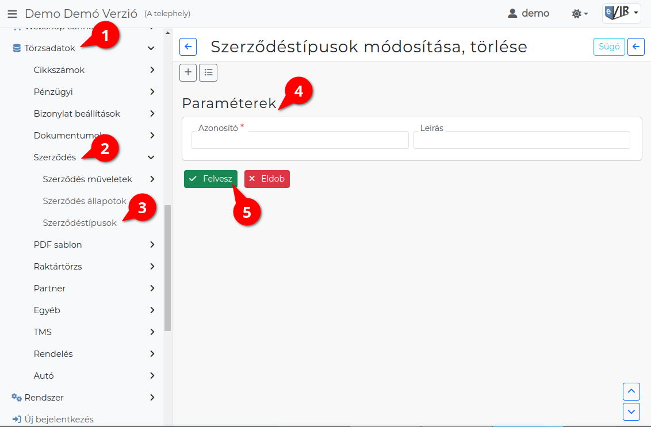651x427 pixels.
Task: Open the eVIR logo dropdown
Action: coord(622,13)
